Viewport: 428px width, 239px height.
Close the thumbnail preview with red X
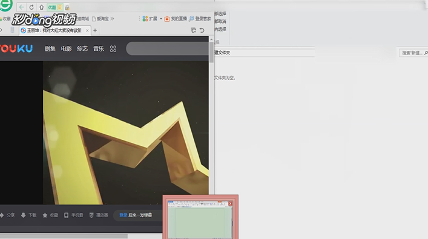point(230,203)
